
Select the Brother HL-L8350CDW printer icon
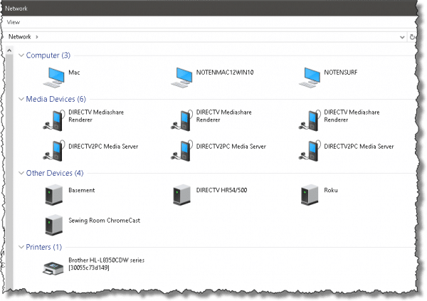[53, 268]
